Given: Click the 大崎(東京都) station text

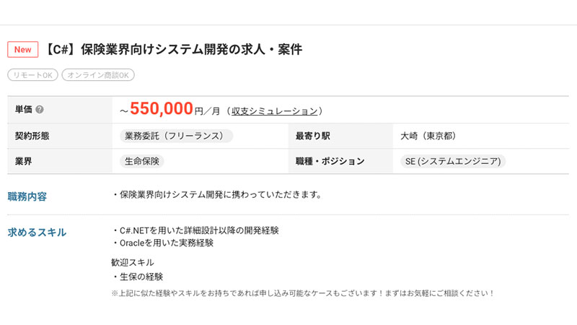Looking at the screenshot, I should click(428, 136).
